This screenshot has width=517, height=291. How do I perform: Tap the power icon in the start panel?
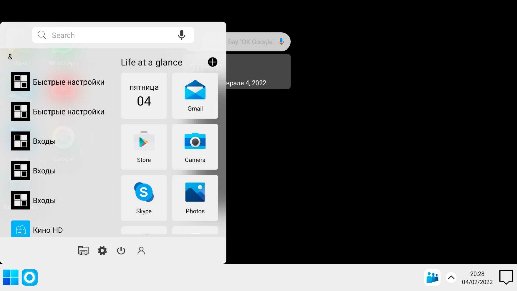(121, 250)
